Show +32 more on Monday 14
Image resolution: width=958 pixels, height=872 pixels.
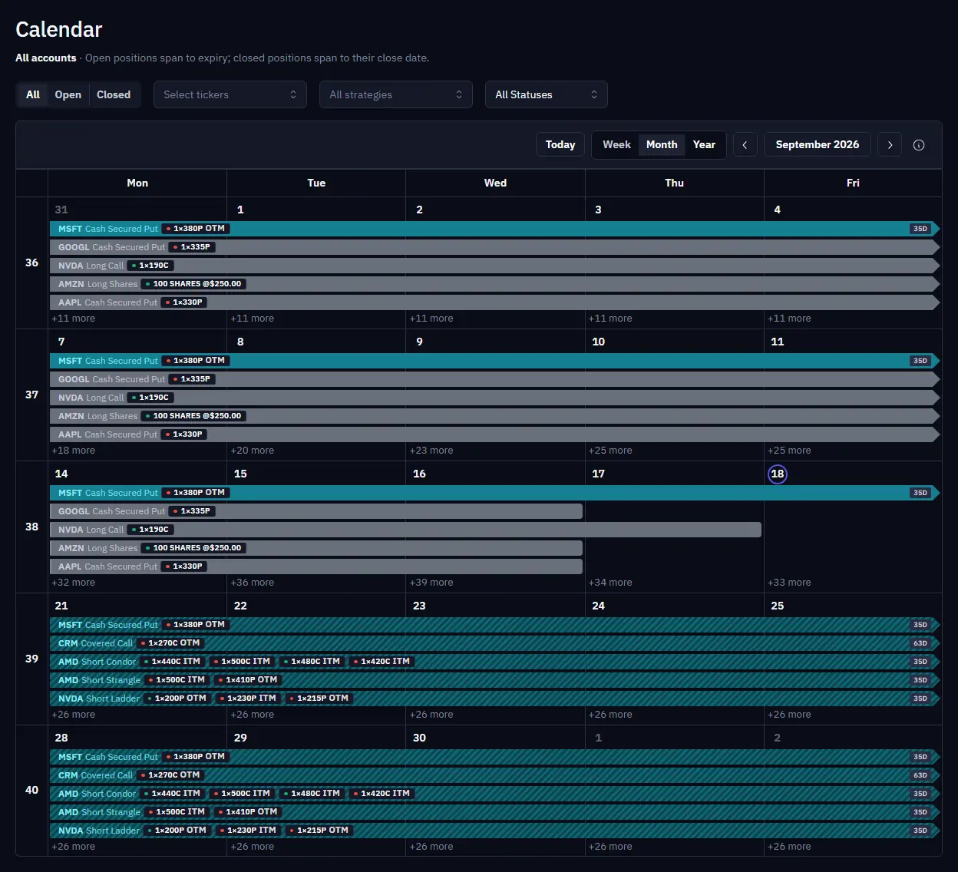coord(74,583)
